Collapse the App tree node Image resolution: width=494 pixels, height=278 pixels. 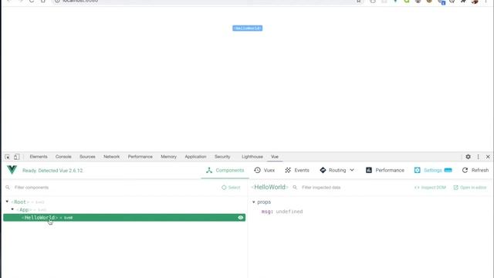[12, 209]
